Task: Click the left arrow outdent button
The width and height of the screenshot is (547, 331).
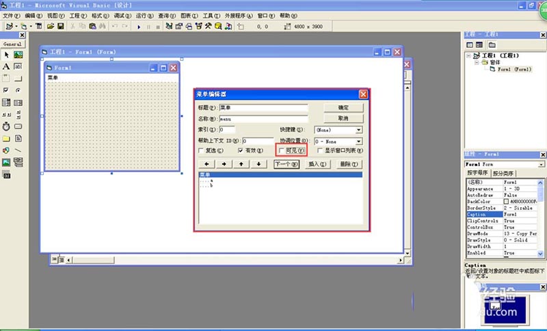Action: pyautogui.click(x=207, y=164)
